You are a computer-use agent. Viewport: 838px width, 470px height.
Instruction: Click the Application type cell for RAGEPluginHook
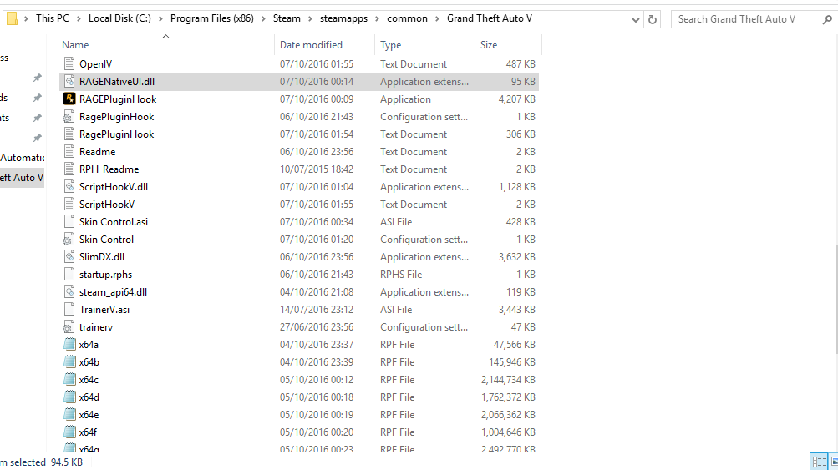405,99
